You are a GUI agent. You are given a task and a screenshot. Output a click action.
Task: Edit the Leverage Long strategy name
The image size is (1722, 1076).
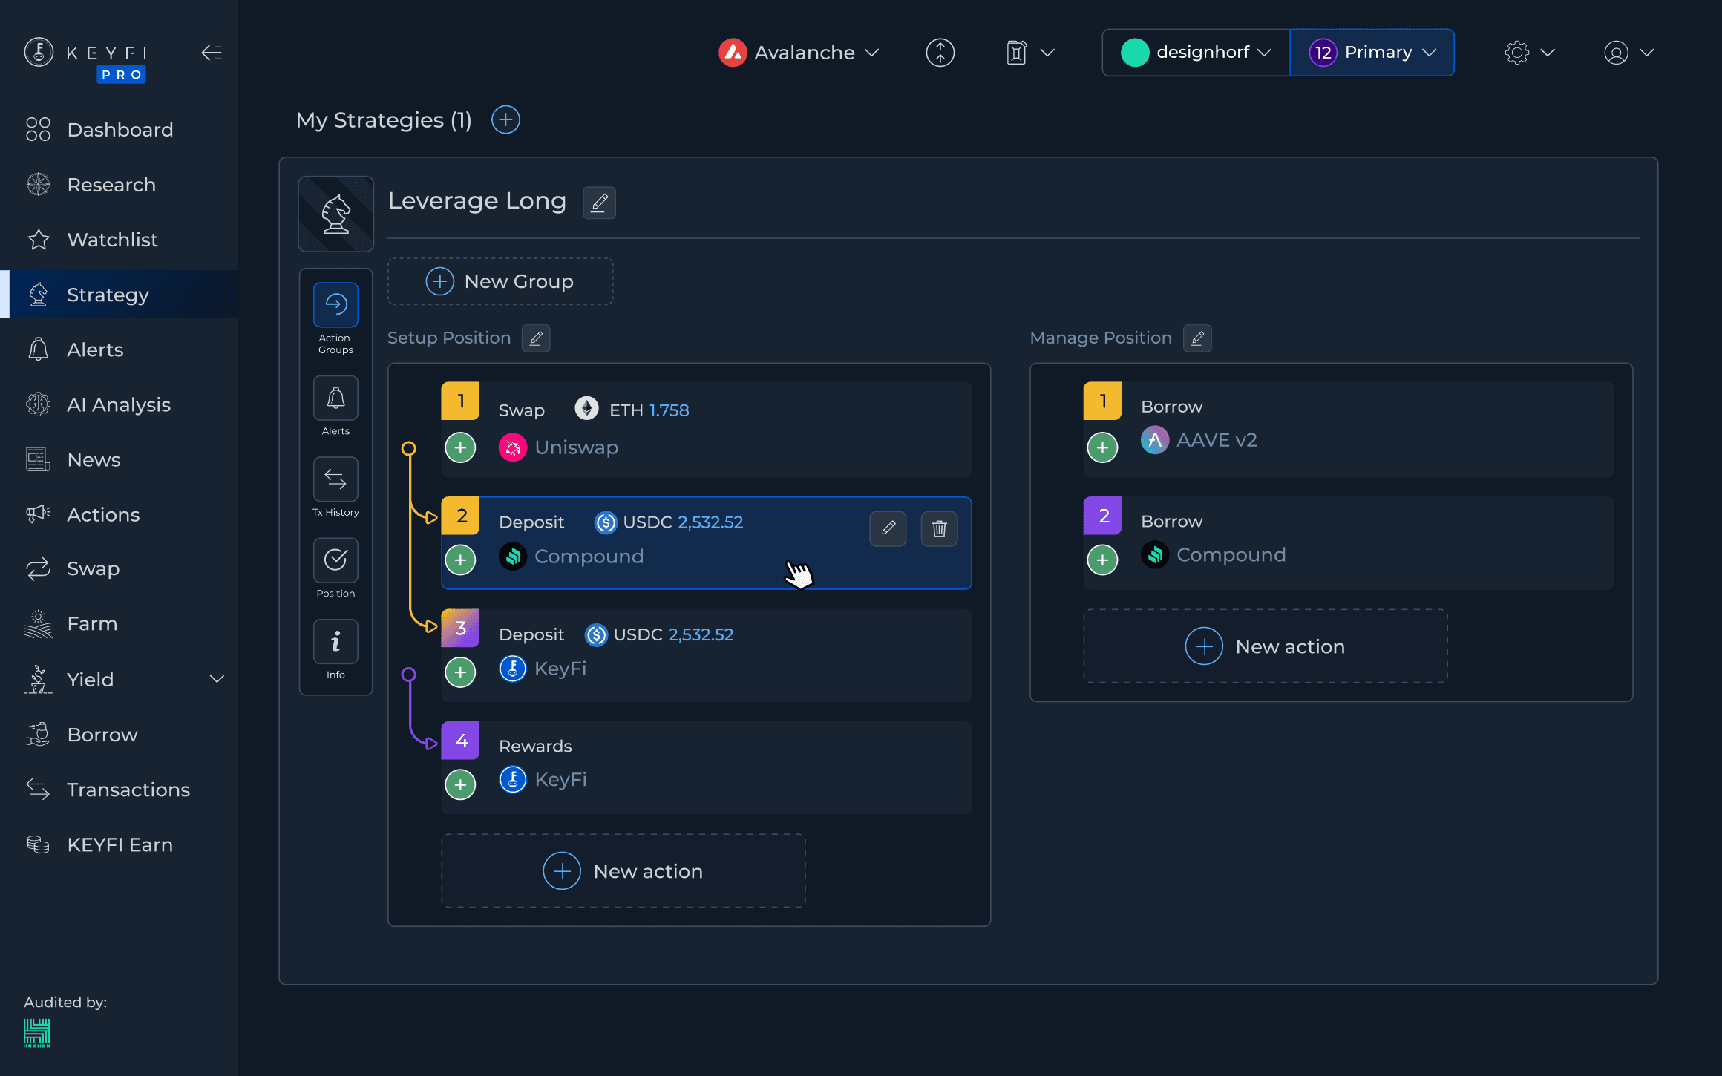click(599, 202)
